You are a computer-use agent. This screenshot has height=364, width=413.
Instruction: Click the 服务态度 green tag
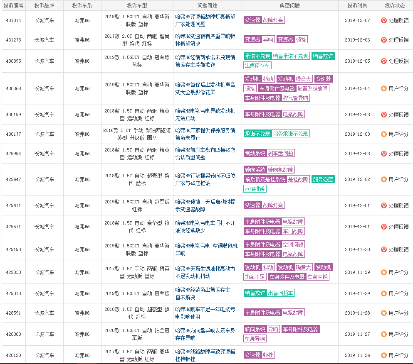(x=323, y=179)
